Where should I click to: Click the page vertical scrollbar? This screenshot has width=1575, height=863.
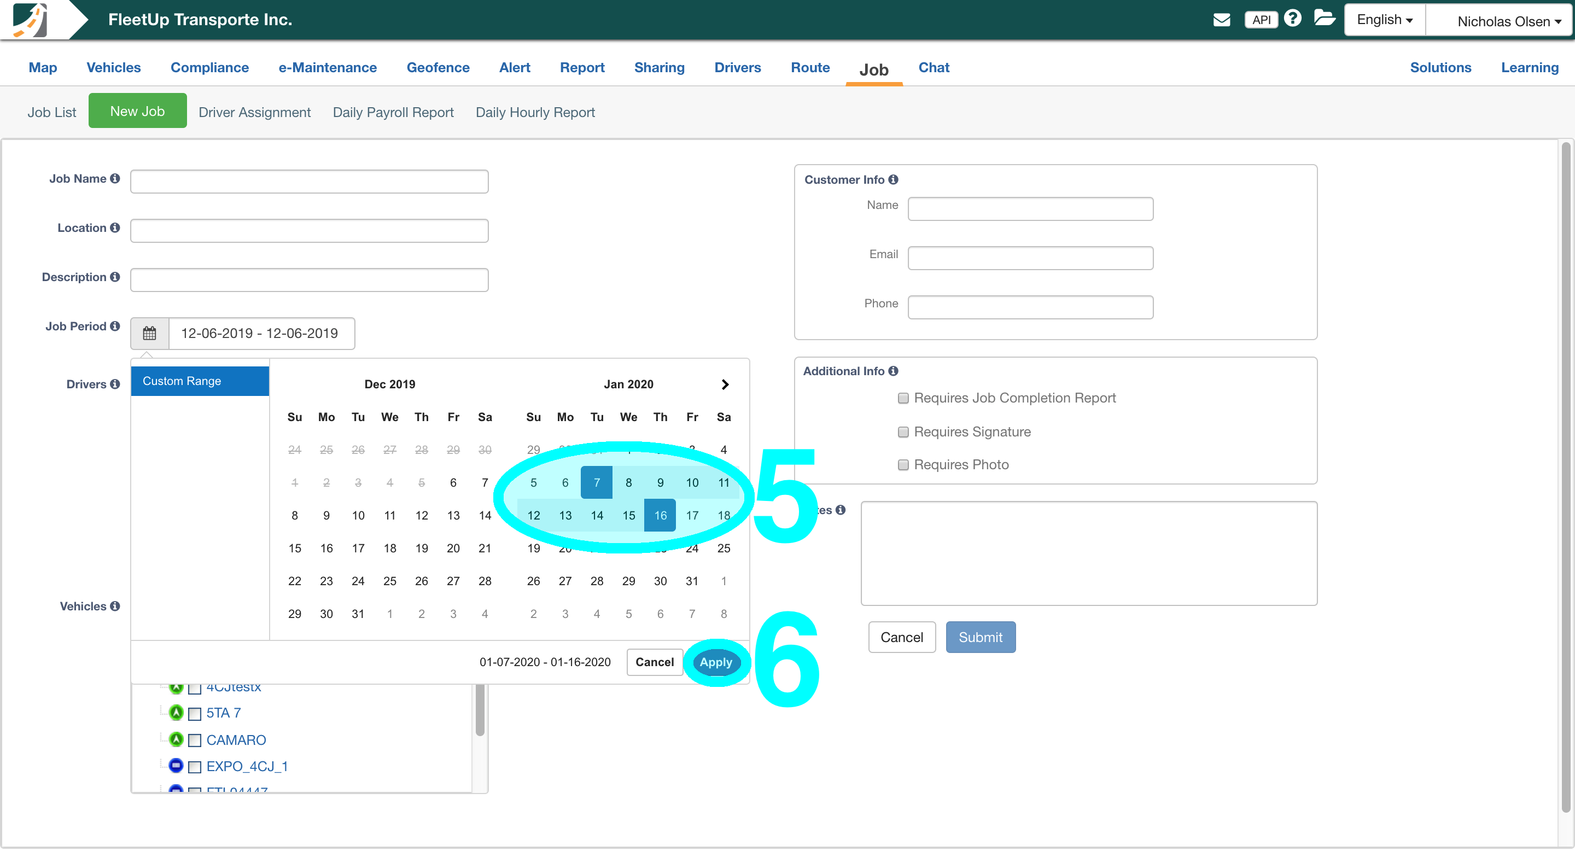click(1566, 477)
